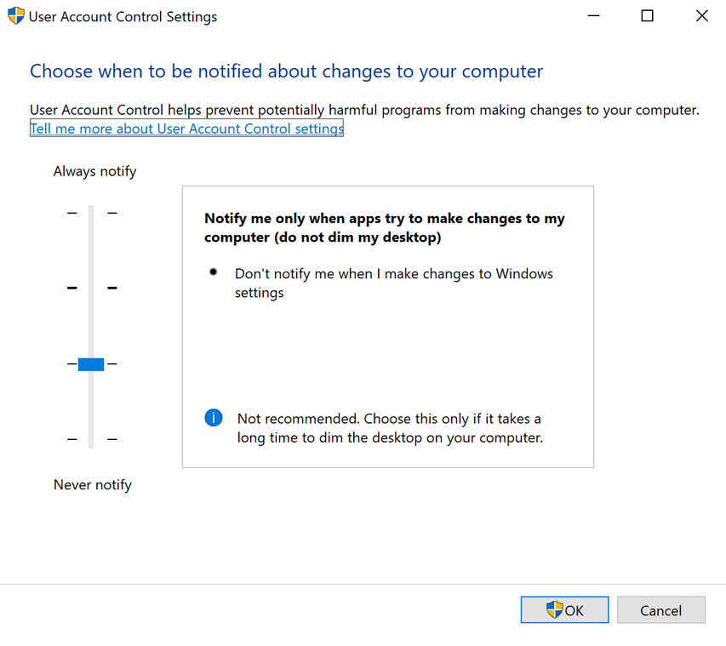
Task: Open "Tell me more about User Account Control settings"
Action: pyautogui.click(x=186, y=129)
